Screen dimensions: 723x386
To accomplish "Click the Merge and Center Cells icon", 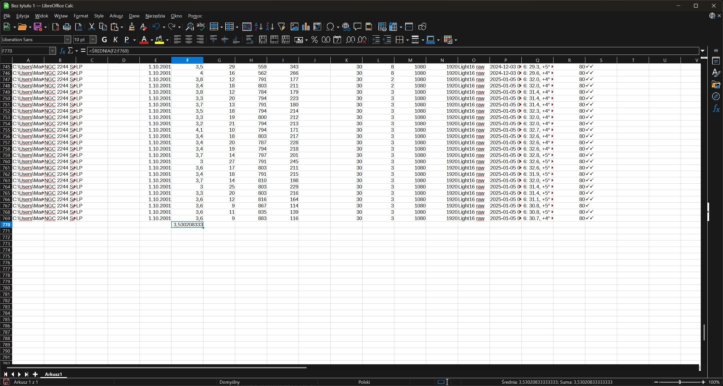I will [263, 40].
